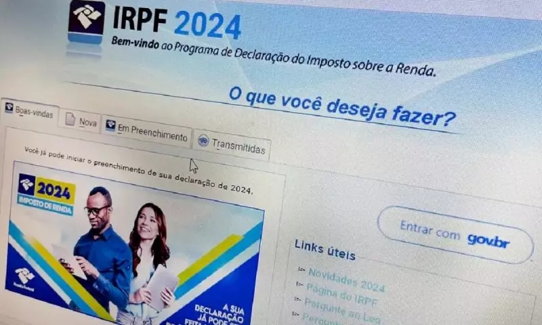This screenshot has height=325, width=542.
Task: Open the Em Preenchimento tab
Action: coord(146,132)
